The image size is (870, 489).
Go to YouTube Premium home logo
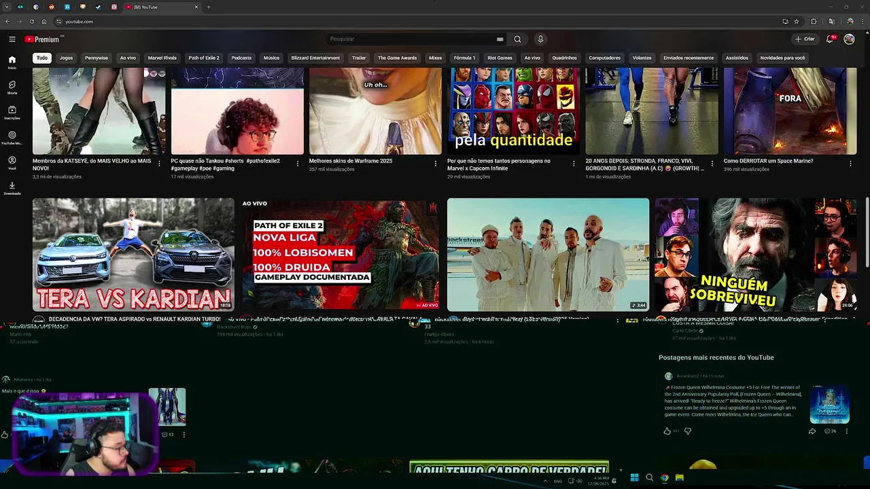pyautogui.click(x=43, y=39)
